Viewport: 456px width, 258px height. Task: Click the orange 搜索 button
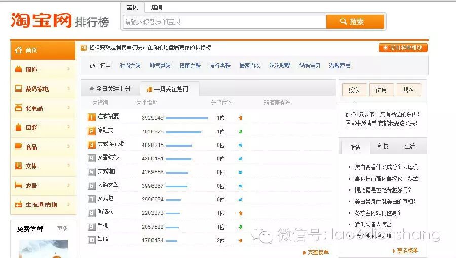coord(355,22)
